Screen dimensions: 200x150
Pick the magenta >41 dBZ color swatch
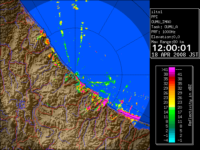pyautogui.click(x=172, y=70)
